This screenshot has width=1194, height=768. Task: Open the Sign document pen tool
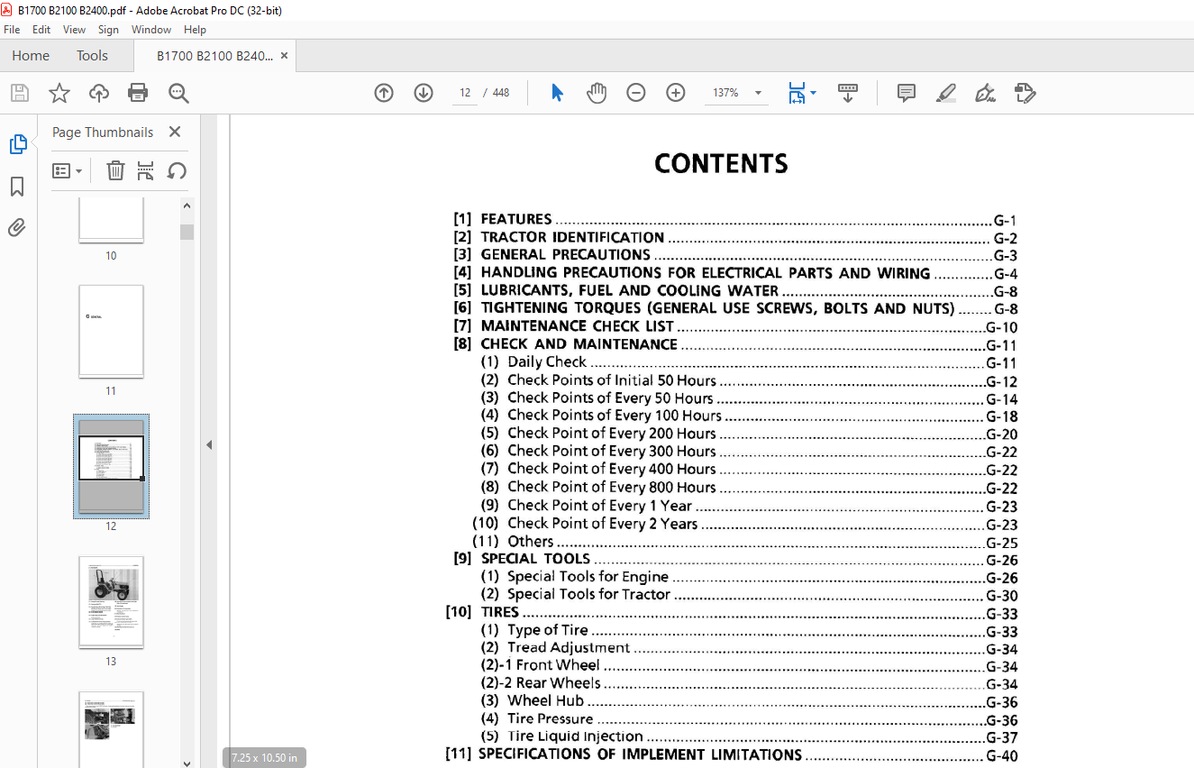pyautogui.click(x=986, y=93)
